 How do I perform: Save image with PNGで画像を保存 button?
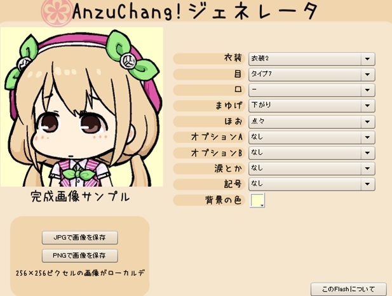(x=80, y=255)
